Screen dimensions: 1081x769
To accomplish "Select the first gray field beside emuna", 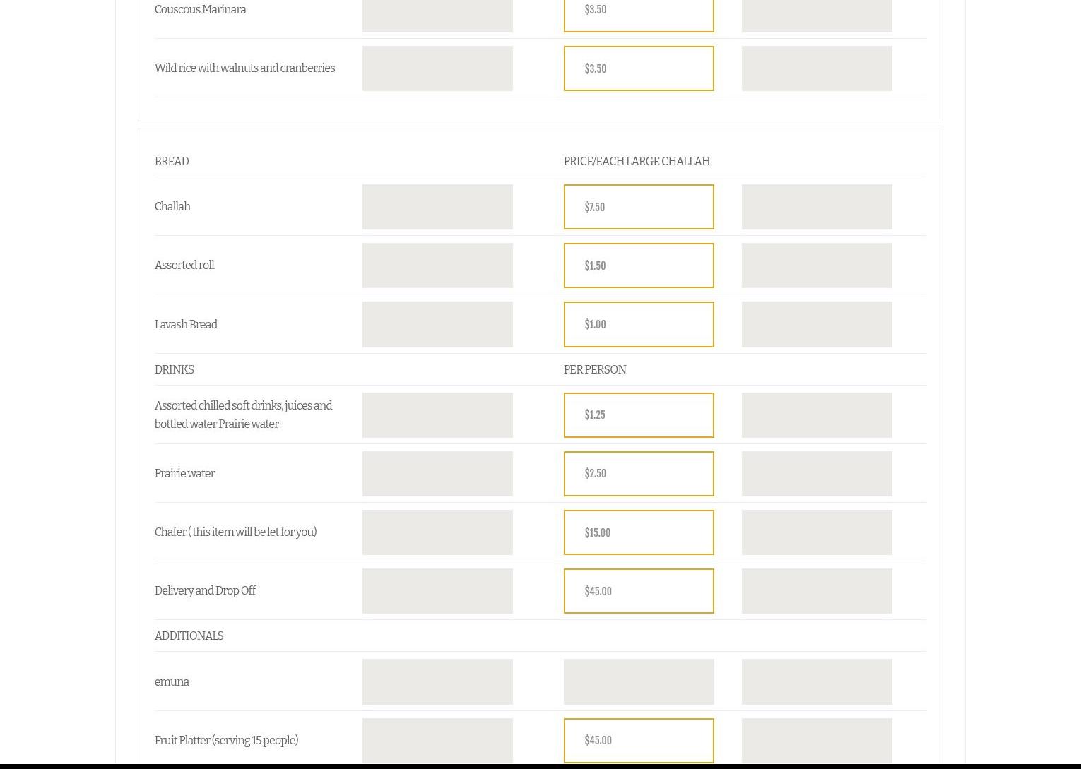I will [x=437, y=682].
